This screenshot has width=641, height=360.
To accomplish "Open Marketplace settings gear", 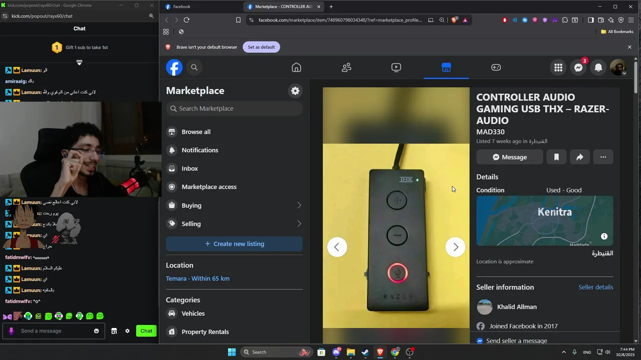I will click(x=295, y=90).
